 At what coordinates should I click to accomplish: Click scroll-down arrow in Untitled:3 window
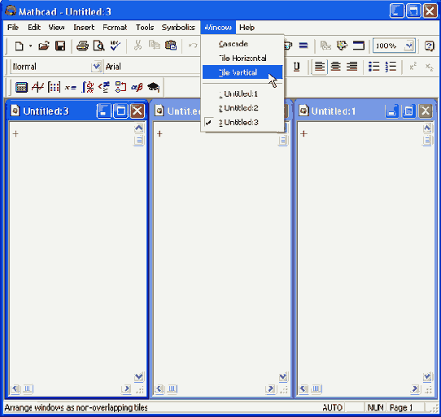click(x=139, y=377)
